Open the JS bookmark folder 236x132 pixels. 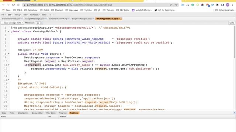97,10
